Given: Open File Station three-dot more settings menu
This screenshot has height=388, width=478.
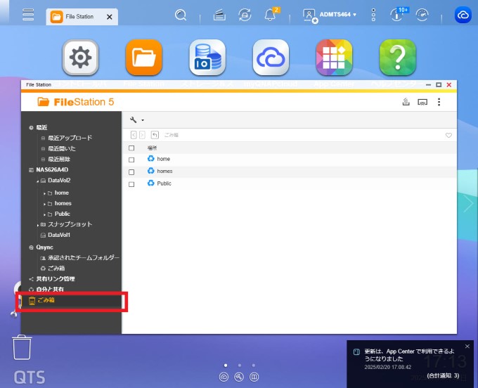Looking at the screenshot, I should [x=439, y=102].
